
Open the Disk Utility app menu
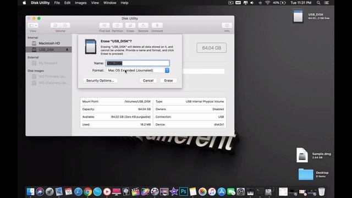(x=40, y=3)
